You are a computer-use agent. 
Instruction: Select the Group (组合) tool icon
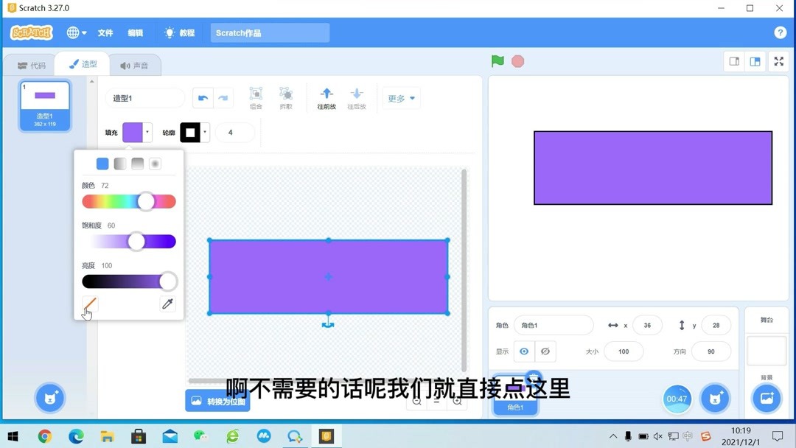(256, 97)
